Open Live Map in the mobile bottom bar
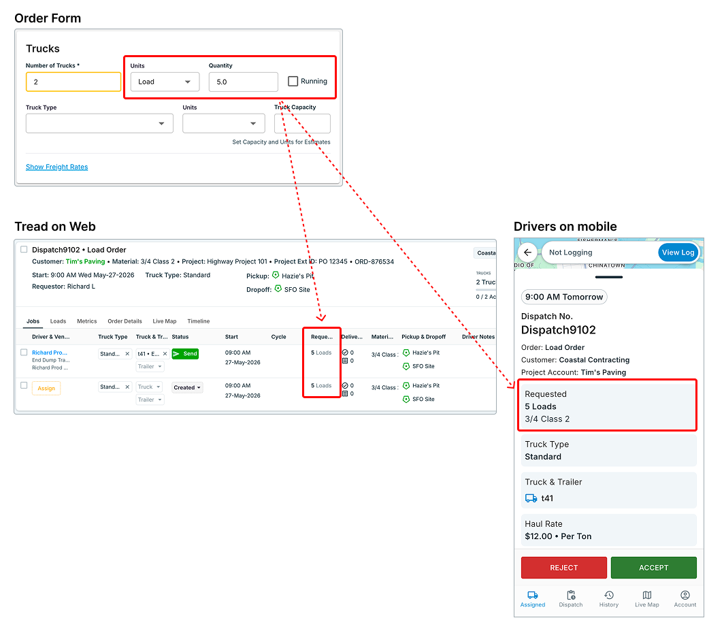This screenshot has width=724, height=633. (647, 599)
